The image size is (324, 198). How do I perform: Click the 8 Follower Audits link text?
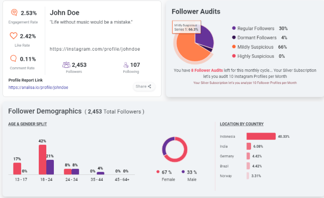click(x=207, y=70)
